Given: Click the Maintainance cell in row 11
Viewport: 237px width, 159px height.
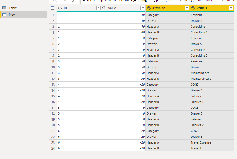Looking at the screenshot, I should coord(212,73).
